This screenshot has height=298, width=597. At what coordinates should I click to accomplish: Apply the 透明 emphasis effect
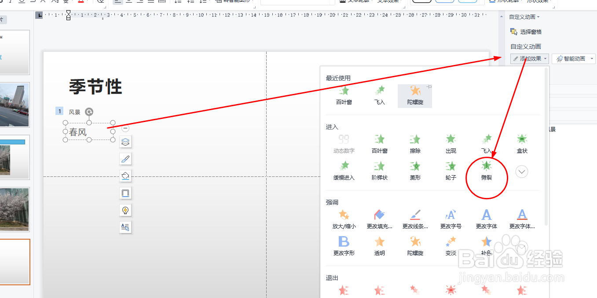click(x=379, y=246)
